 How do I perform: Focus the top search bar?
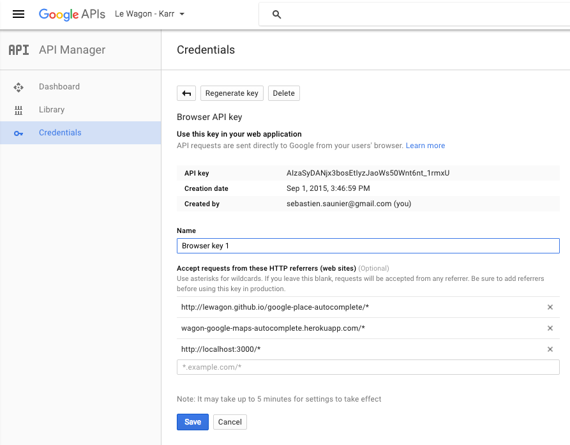point(414,15)
